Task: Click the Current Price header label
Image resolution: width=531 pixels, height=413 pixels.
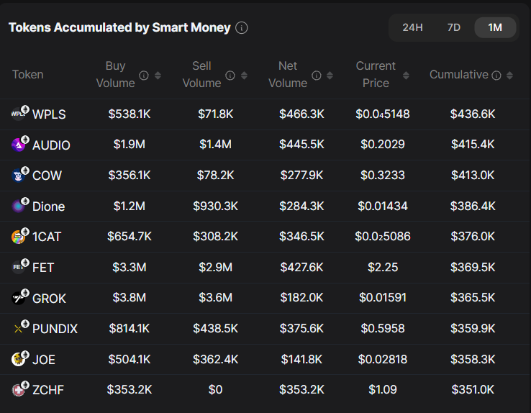Action: click(376, 75)
